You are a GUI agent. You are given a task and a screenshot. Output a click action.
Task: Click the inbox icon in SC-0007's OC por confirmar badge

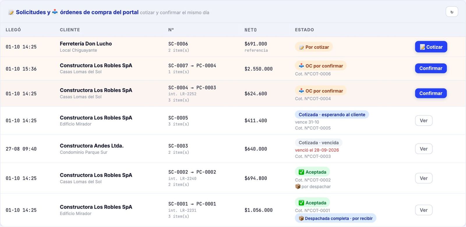pyautogui.click(x=301, y=66)
